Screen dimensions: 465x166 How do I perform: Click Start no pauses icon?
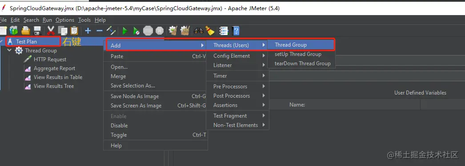coord(136,31)
